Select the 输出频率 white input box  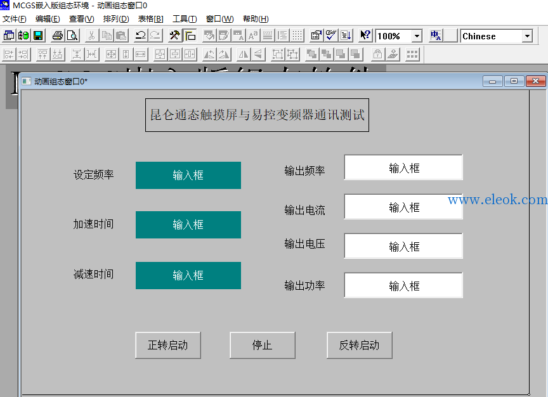tap(403, 167)
